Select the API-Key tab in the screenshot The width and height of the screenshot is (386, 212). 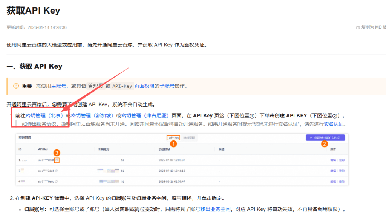(174, 138)
